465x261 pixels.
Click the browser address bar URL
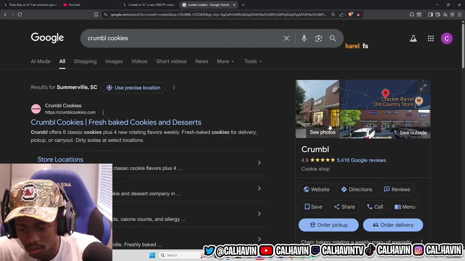[218, 14]
